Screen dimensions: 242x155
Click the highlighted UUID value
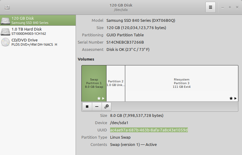coord(149,130)
